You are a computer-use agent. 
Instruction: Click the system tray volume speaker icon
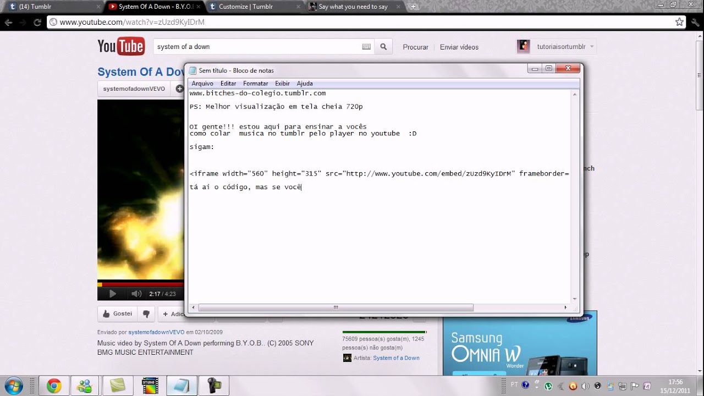click(x=585, y=386)
